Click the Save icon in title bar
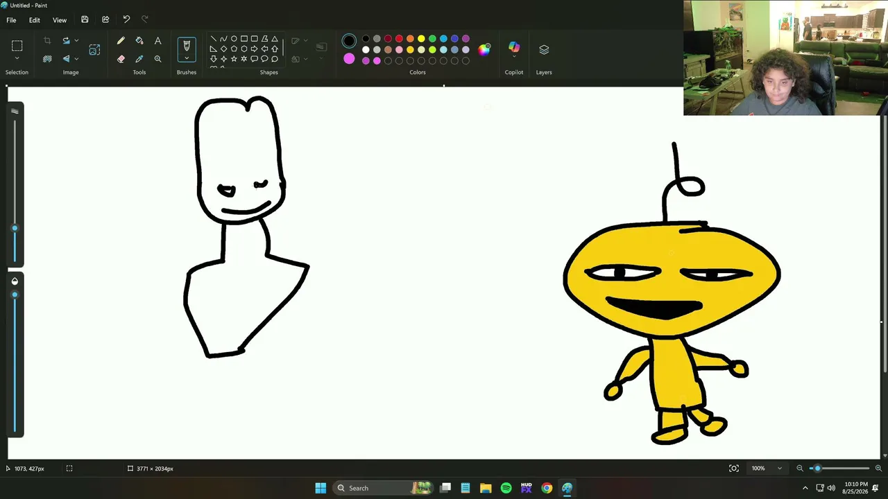888x499 pixels. [x=85, y=19]
